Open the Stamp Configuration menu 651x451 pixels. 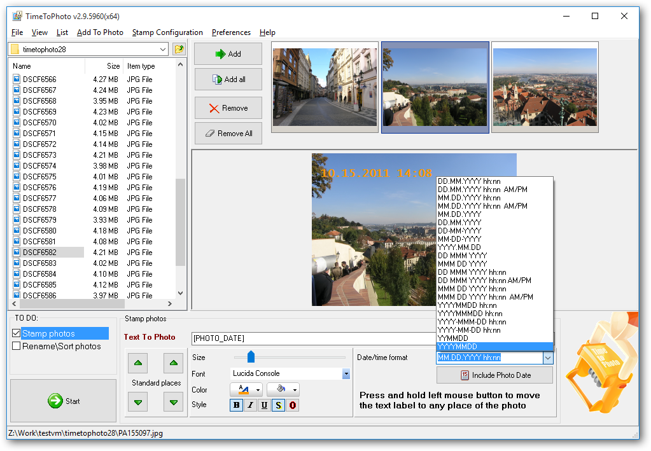click(167, 32)
